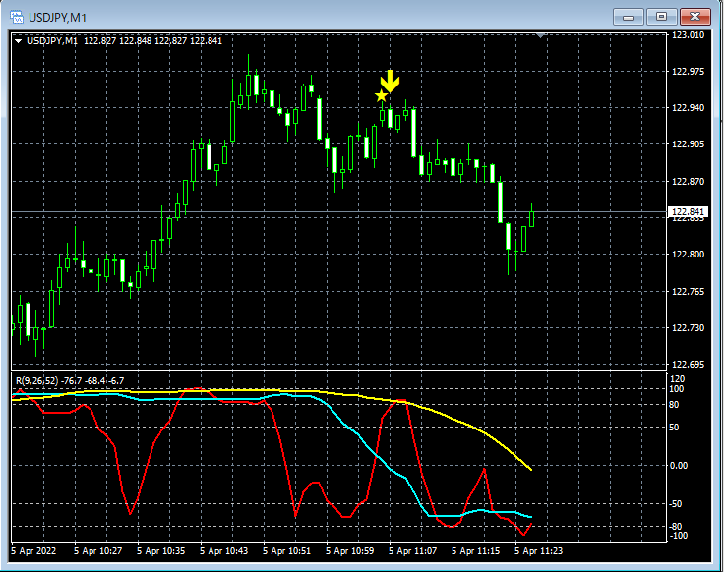
Task: Click the indicator scale value 120
Action: point(677,379)
